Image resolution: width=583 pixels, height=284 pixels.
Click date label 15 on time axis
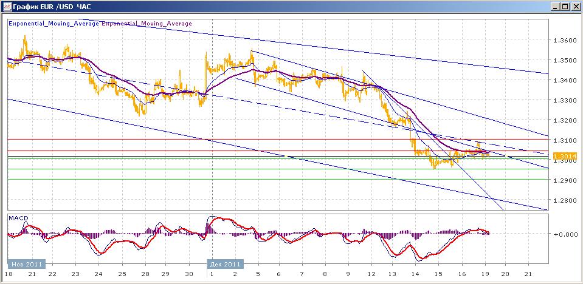pyautogui.click(x=438, y=274)
